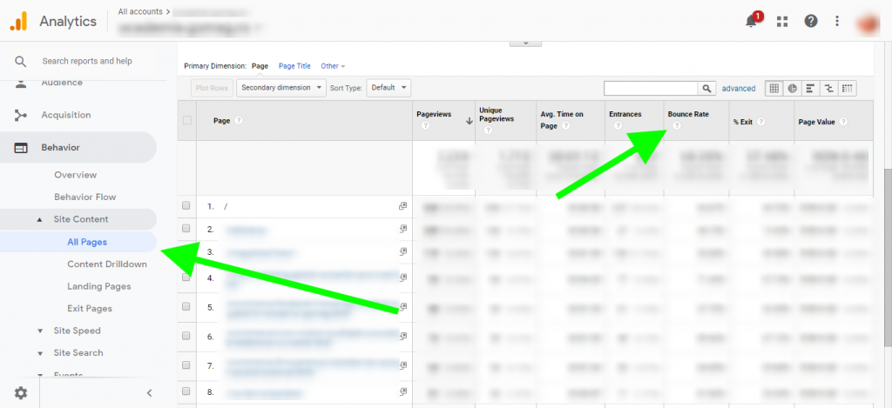Click Search reports and help field
The width and height of the screenshot is (892, 408).
87,62
